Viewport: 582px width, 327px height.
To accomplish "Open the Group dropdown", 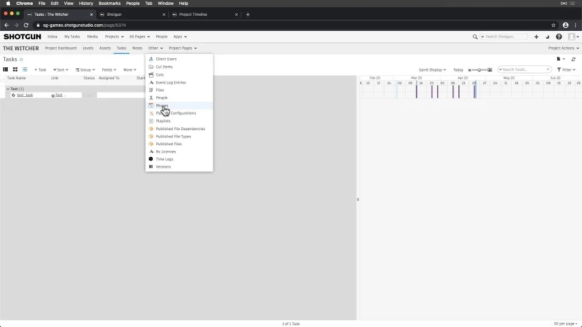I will [x=85, y=70].
